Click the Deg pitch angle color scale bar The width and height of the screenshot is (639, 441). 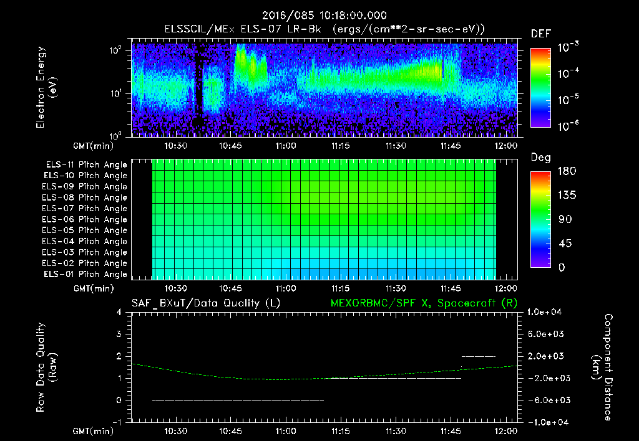pyautogui.click(x=540, y=219)
